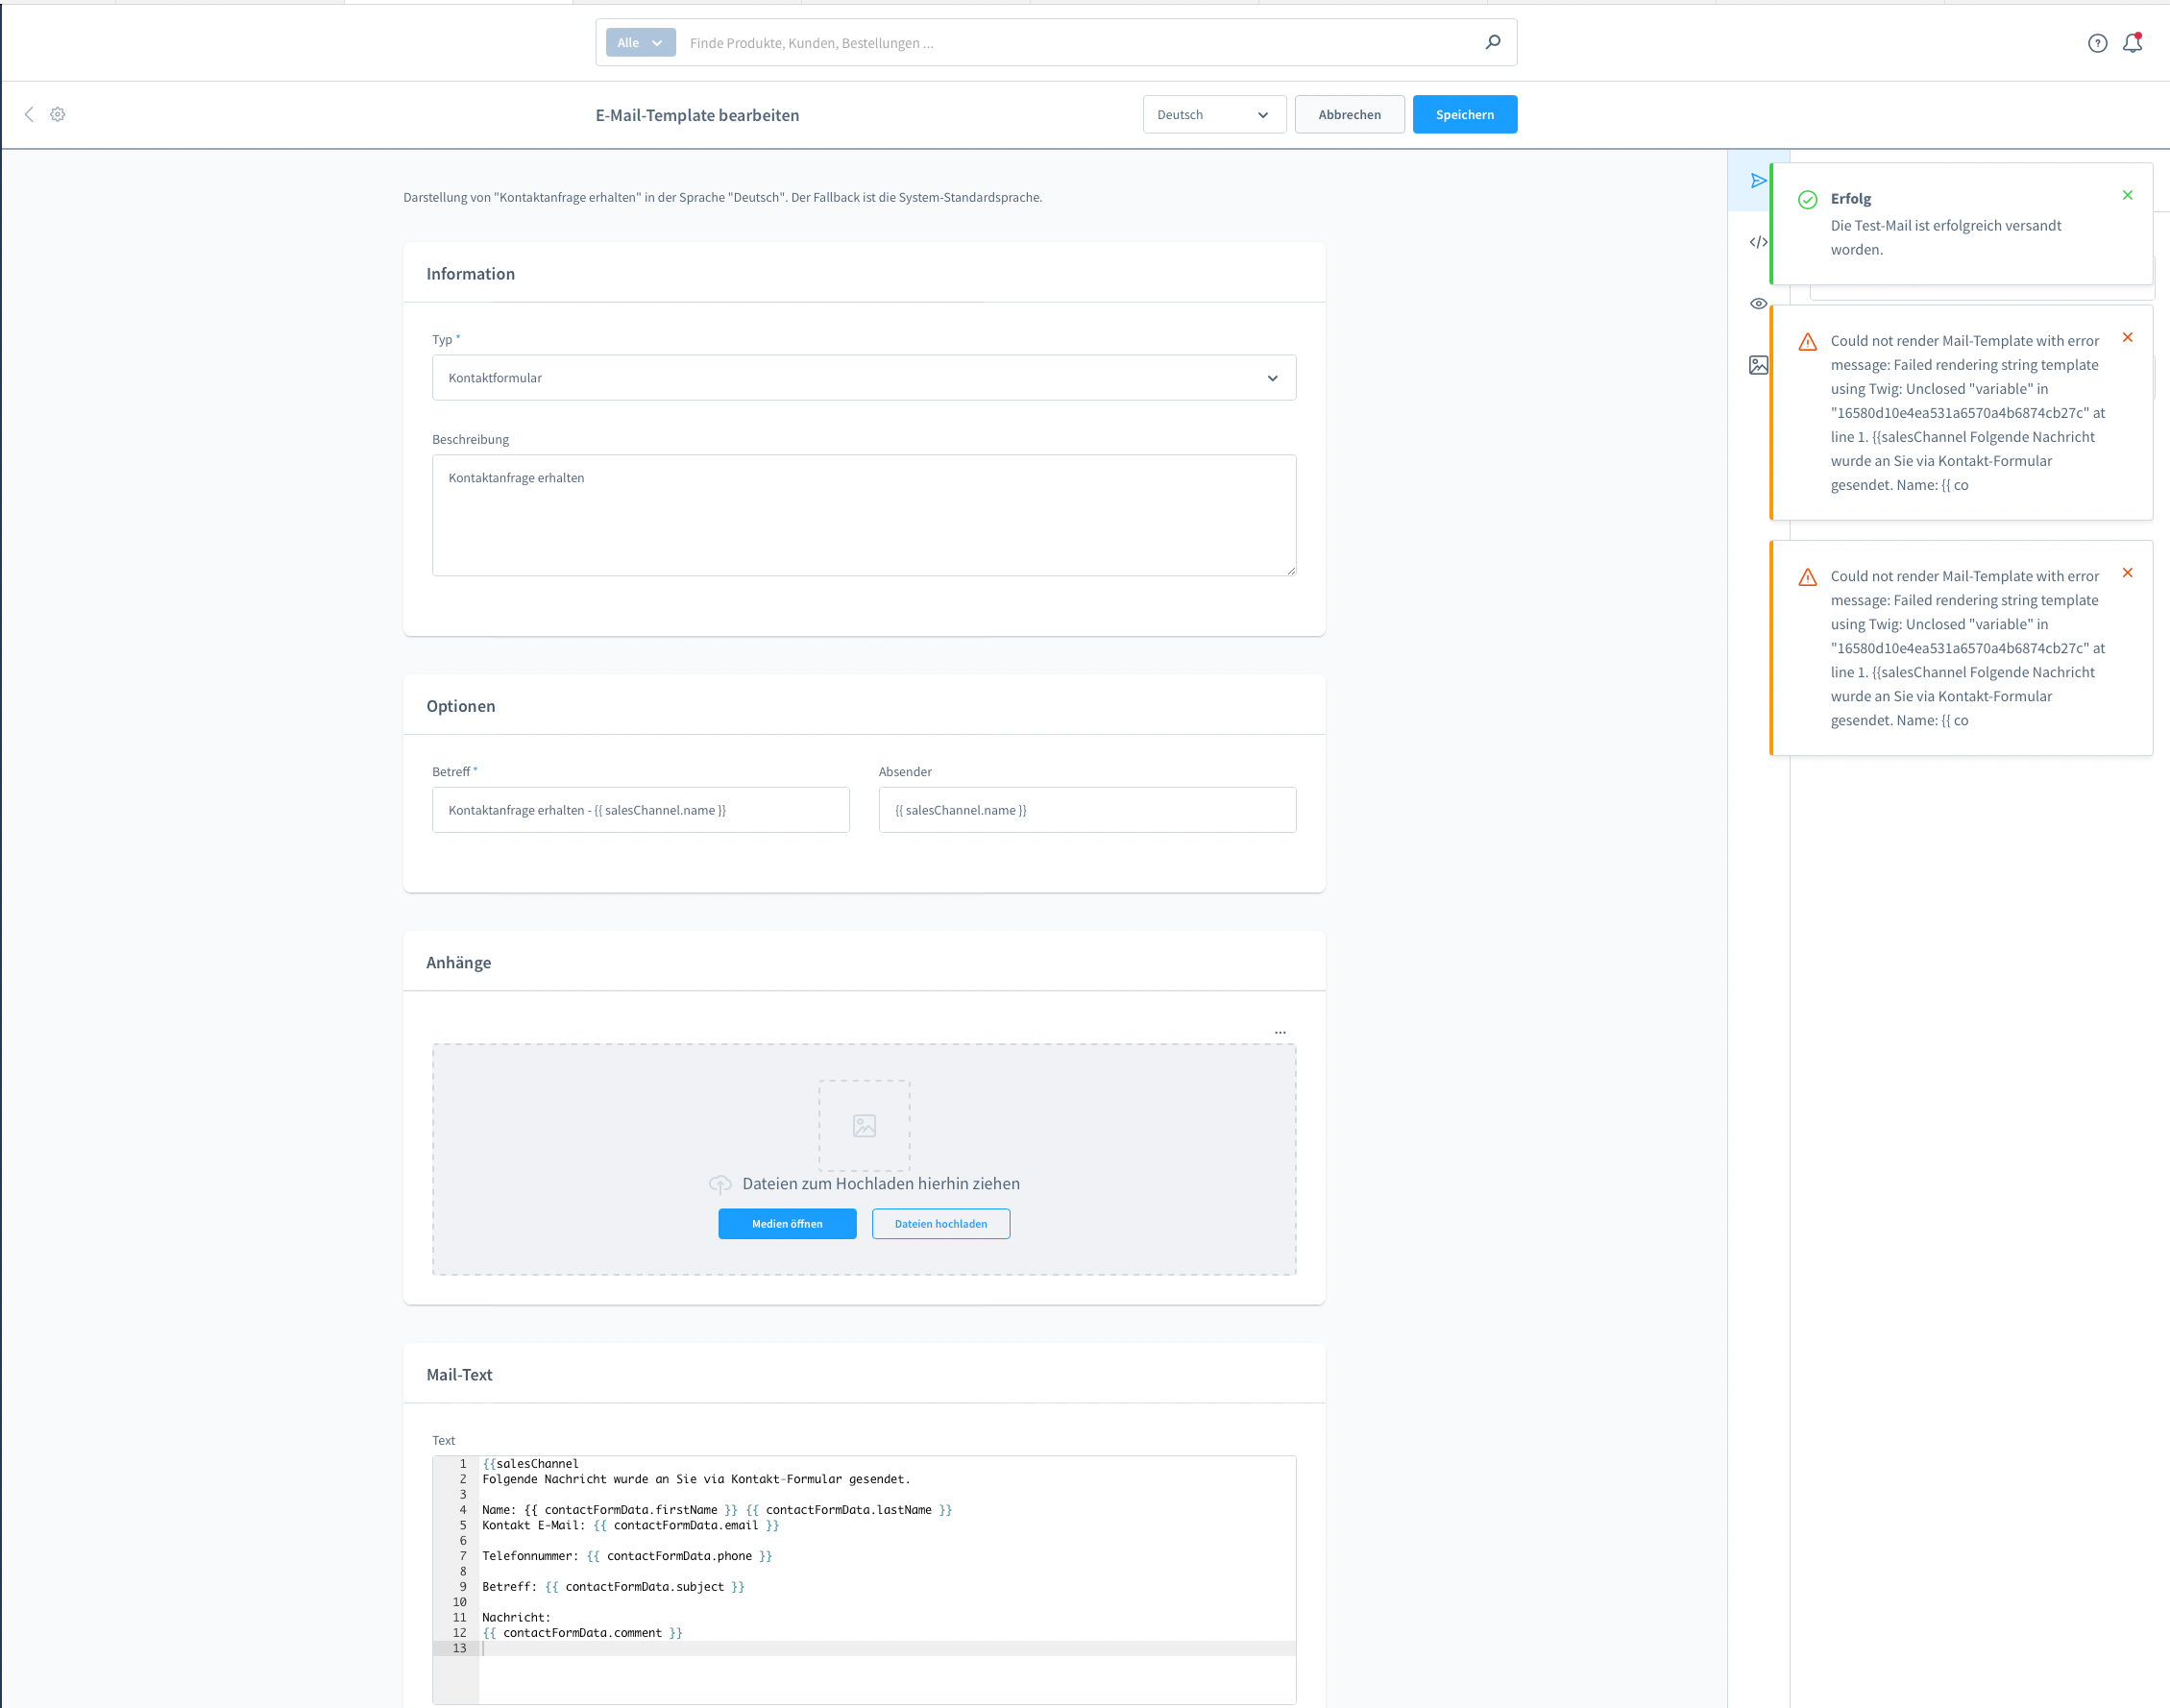Click the contactFormData.email variable in editor
The width and height of the screenshot is (2170, 1708).
point(685,1525)
